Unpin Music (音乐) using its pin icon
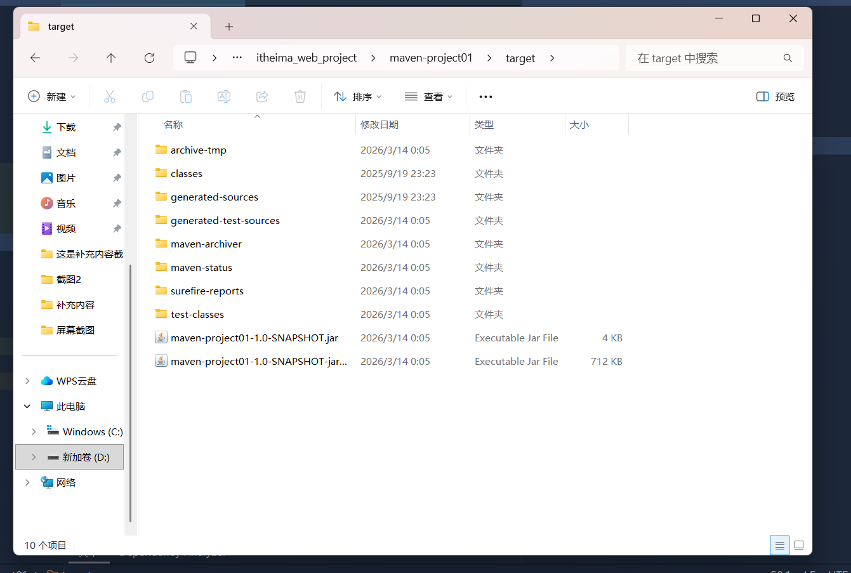This screenshot has width=851, height=573. point(117,203)
